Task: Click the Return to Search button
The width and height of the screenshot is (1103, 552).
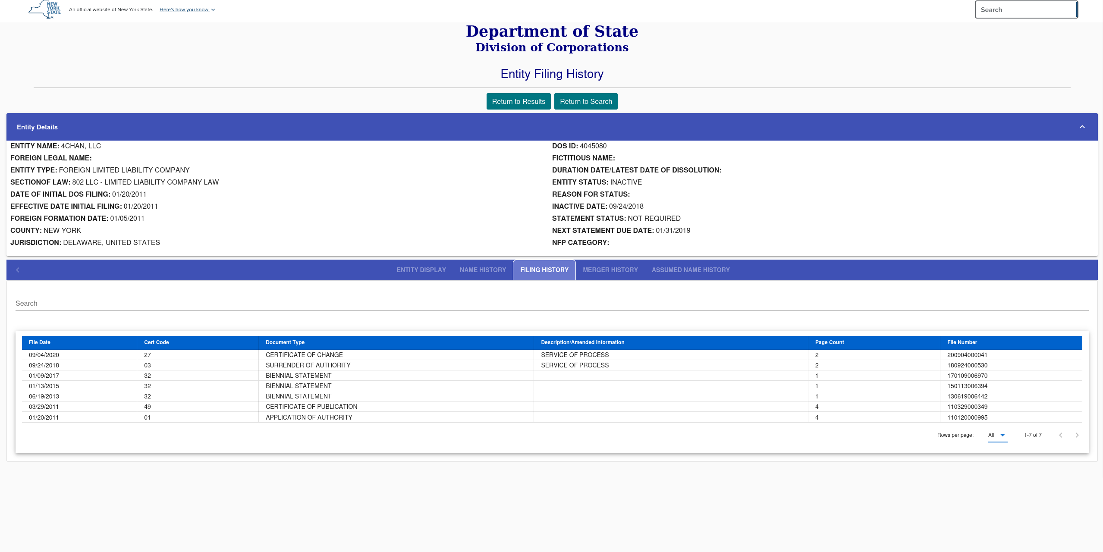Action: (x=586, y=101)
